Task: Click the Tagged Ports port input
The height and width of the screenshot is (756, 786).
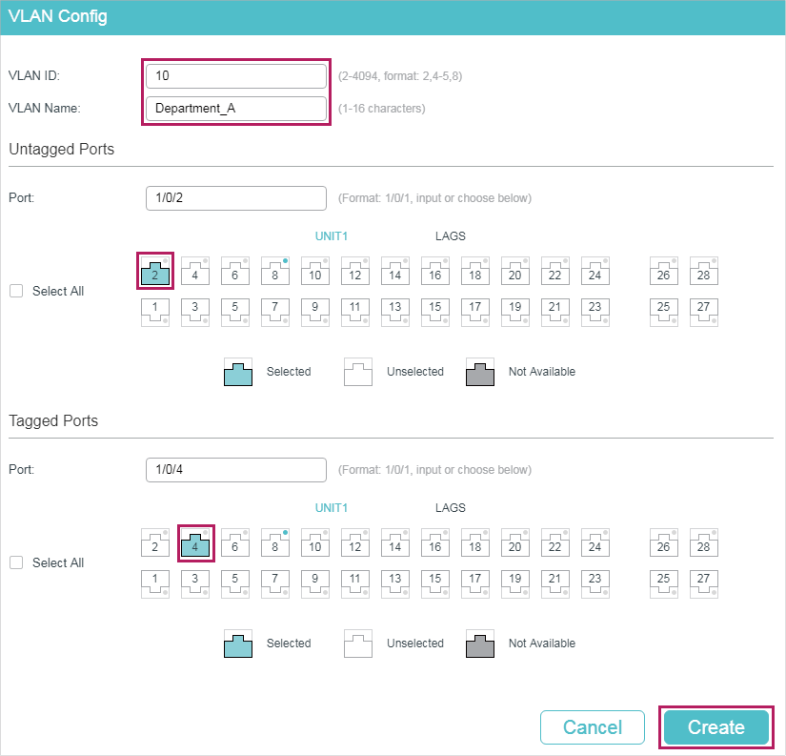Action: point(236,470)
